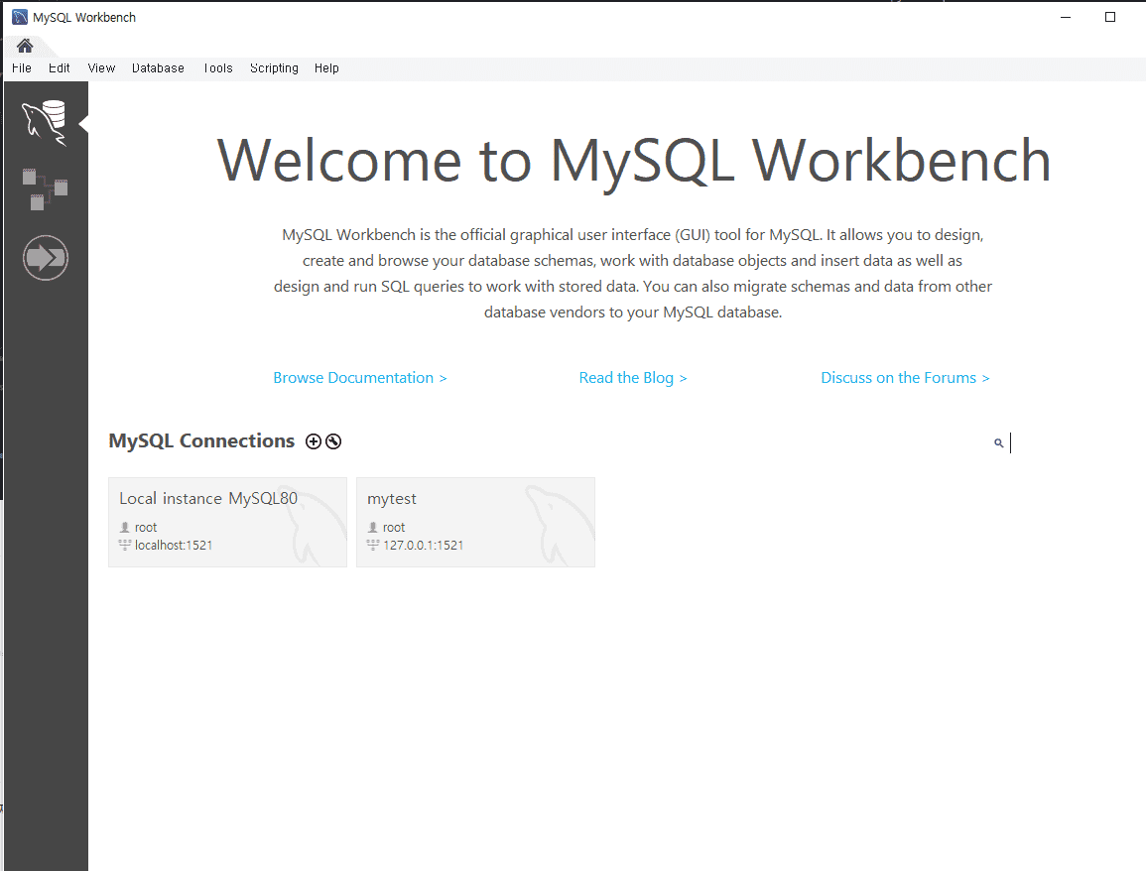
Task: Maximize the MySQL Workbench window
Action: coord(1110,17)
